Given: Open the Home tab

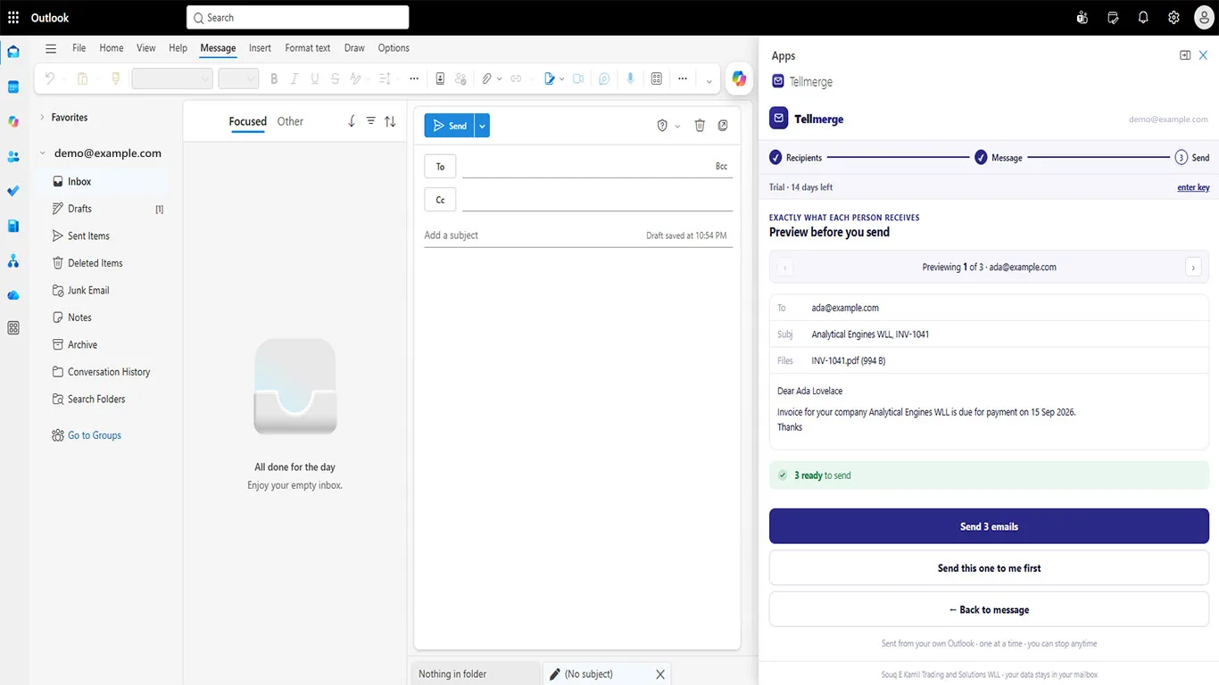Looking at the screenshot, I should [112, 48].
